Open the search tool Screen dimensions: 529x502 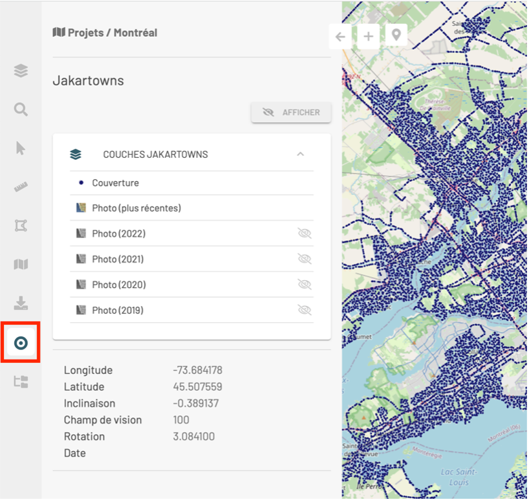point(20,109)
